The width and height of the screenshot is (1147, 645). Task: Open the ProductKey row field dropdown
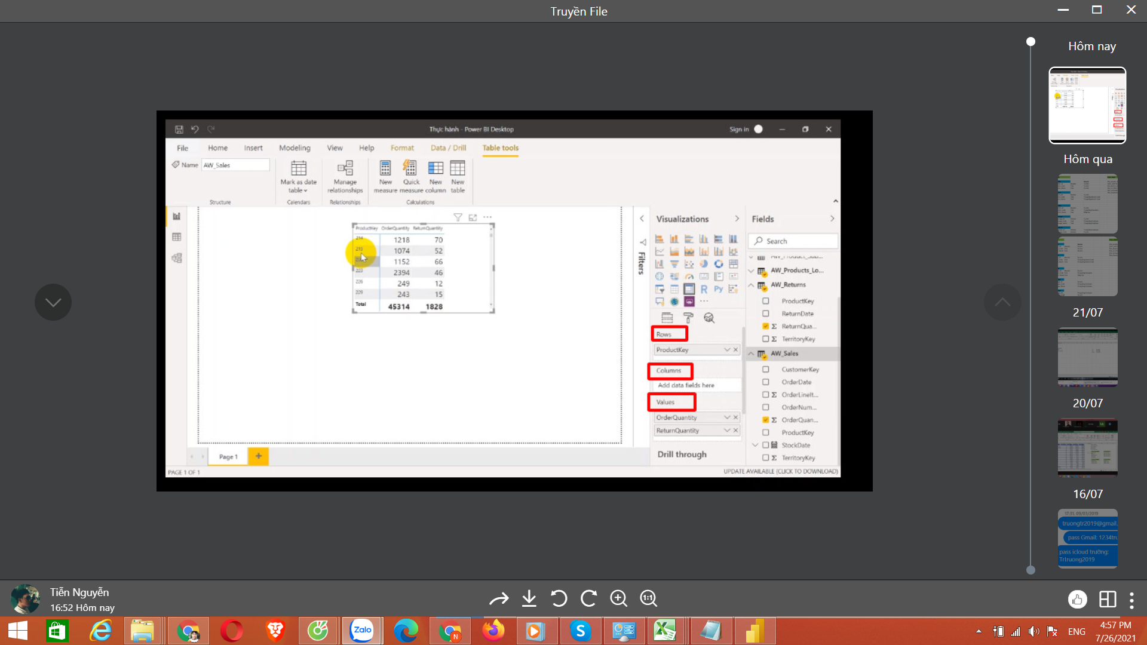click(727, 350)
